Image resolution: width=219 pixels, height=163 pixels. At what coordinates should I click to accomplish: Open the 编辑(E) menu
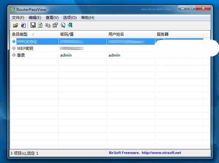(35, 18)
